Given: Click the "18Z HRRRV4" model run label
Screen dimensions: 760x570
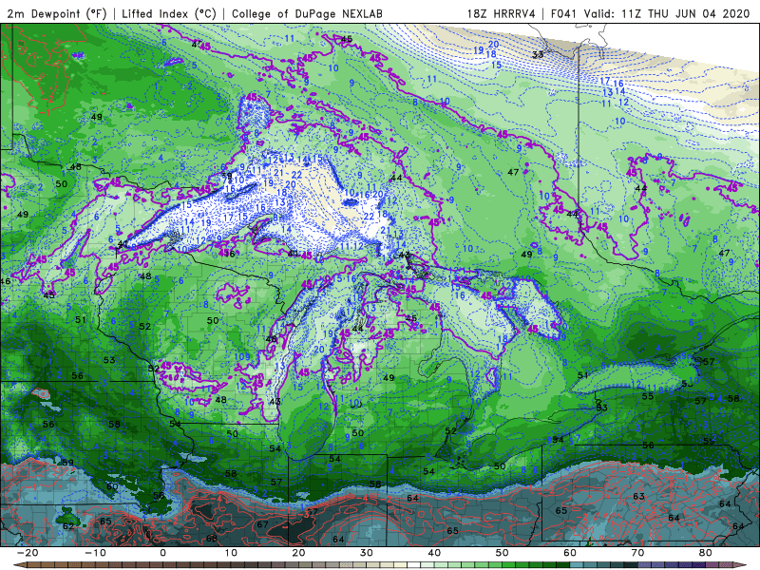Looking at the screenshot, I should coord(501,14).
